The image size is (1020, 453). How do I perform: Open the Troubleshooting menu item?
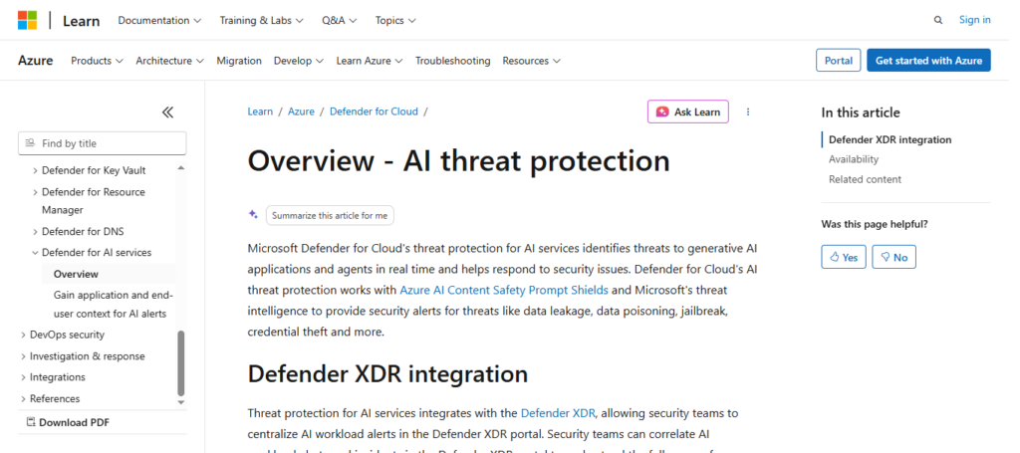pyautogui.click(x=453, y=61)
